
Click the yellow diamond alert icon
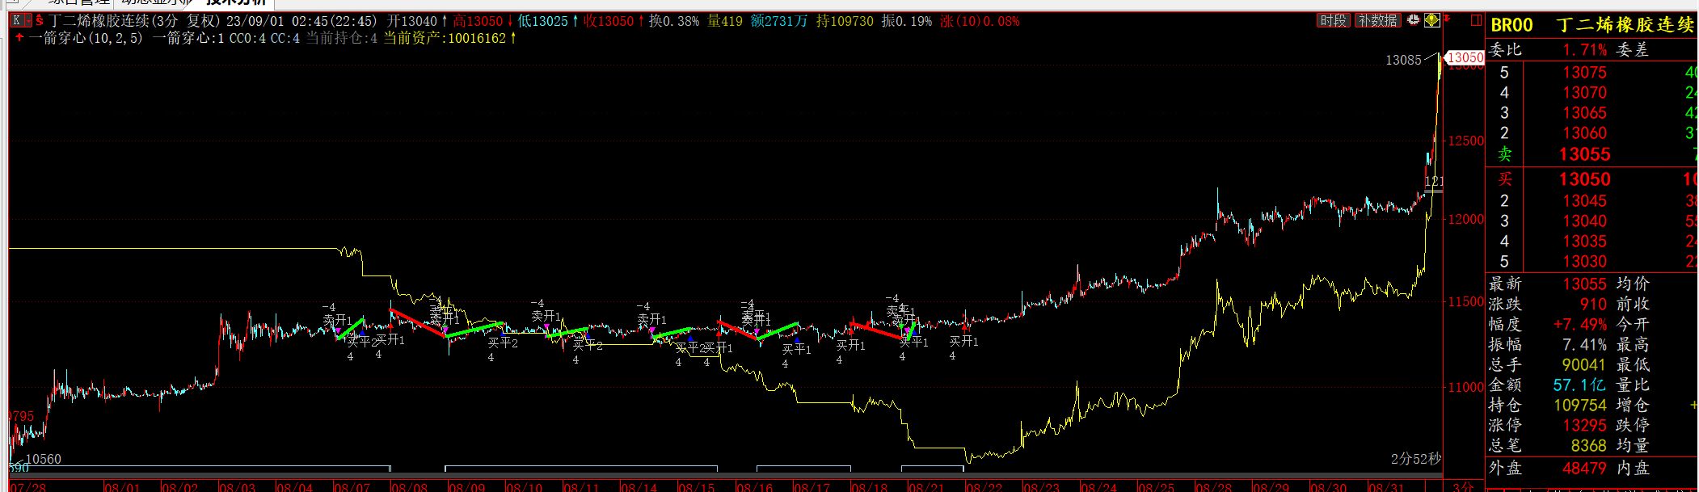(x=1431, y=20)
